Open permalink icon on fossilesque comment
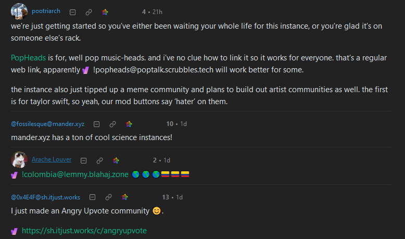 point(112,124)
